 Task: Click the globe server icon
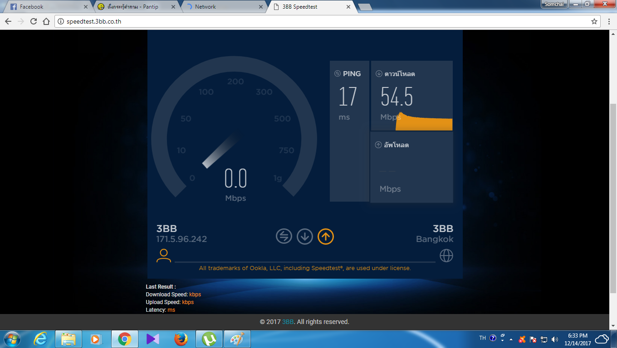(x=446, y=256)
